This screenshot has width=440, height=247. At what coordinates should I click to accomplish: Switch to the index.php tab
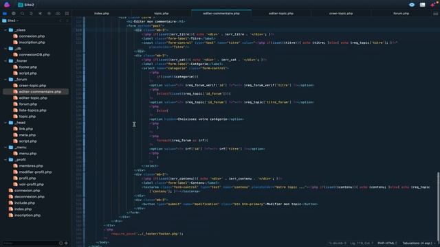click(102, 14)
